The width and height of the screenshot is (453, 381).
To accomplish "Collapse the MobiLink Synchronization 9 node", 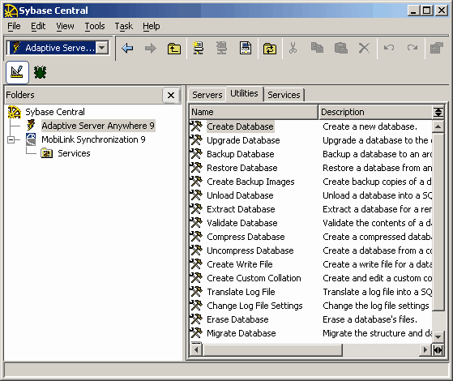I will click(x=11, y=140).
